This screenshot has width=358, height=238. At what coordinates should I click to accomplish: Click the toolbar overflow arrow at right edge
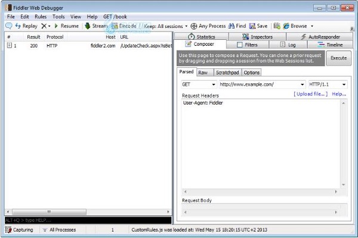pyautogui.click(x=352, y=29)
